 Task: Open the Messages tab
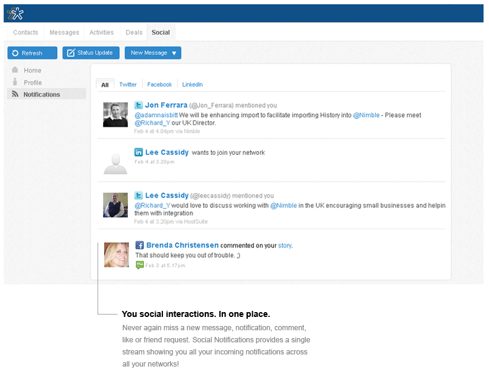point(64,33)
